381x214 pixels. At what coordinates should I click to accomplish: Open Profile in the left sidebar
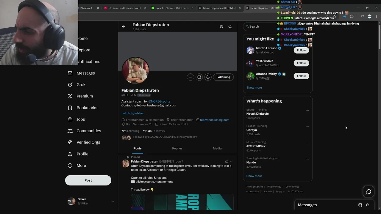78,154
